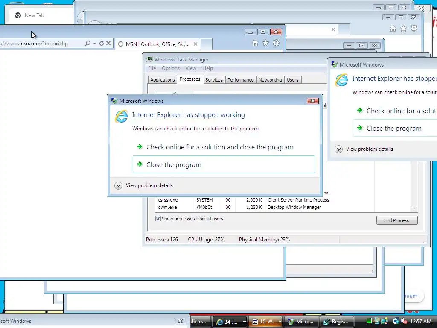
Task: Click Favorites star in rear IE window
Action: point(404,29)
